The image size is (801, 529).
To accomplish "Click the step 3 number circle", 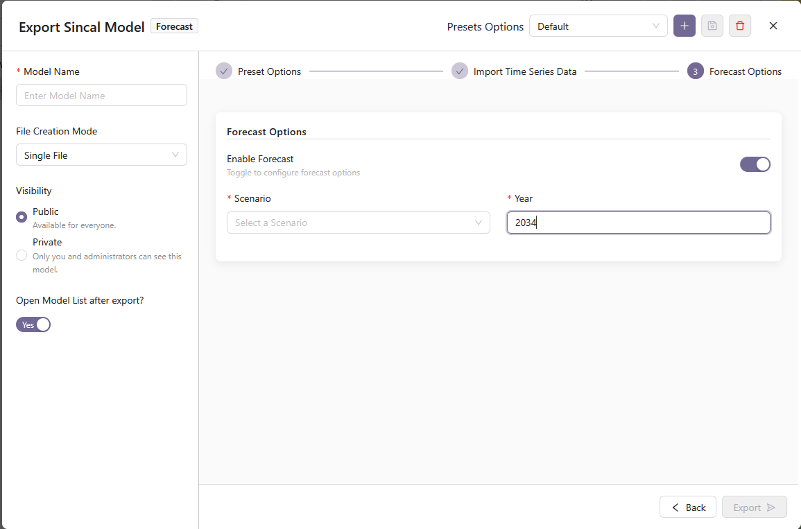I will [x=696, y=71].
